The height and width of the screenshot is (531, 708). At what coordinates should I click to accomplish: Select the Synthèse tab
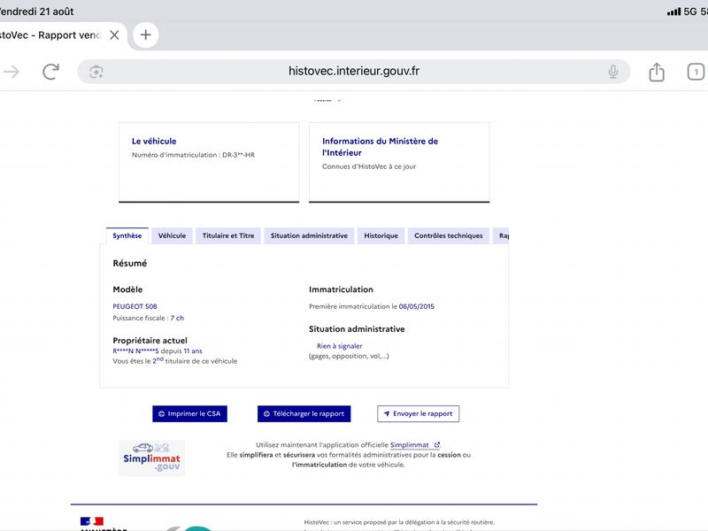127,235
